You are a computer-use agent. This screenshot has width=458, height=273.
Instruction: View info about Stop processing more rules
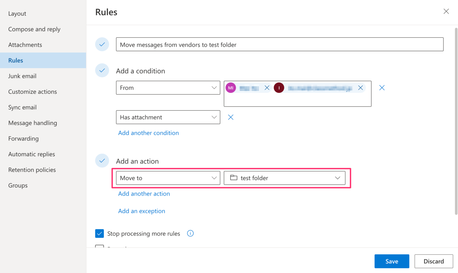[190, 233]
